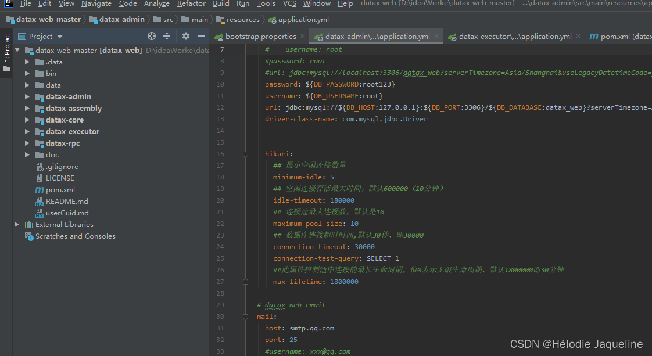The width and height of the screenshot is (652, 356).
Task: Collapse the datax-web-master root node
Action: 17,51
